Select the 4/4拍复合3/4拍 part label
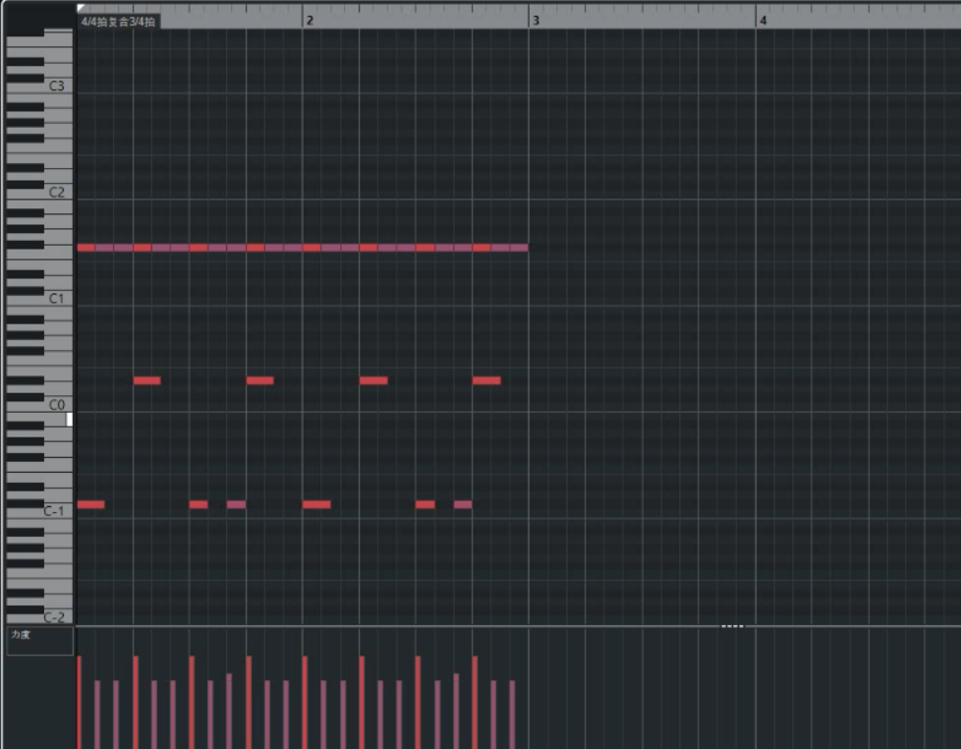 [x=118, y=21]
